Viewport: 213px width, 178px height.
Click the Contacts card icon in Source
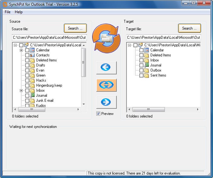click(x=32, y=55)
